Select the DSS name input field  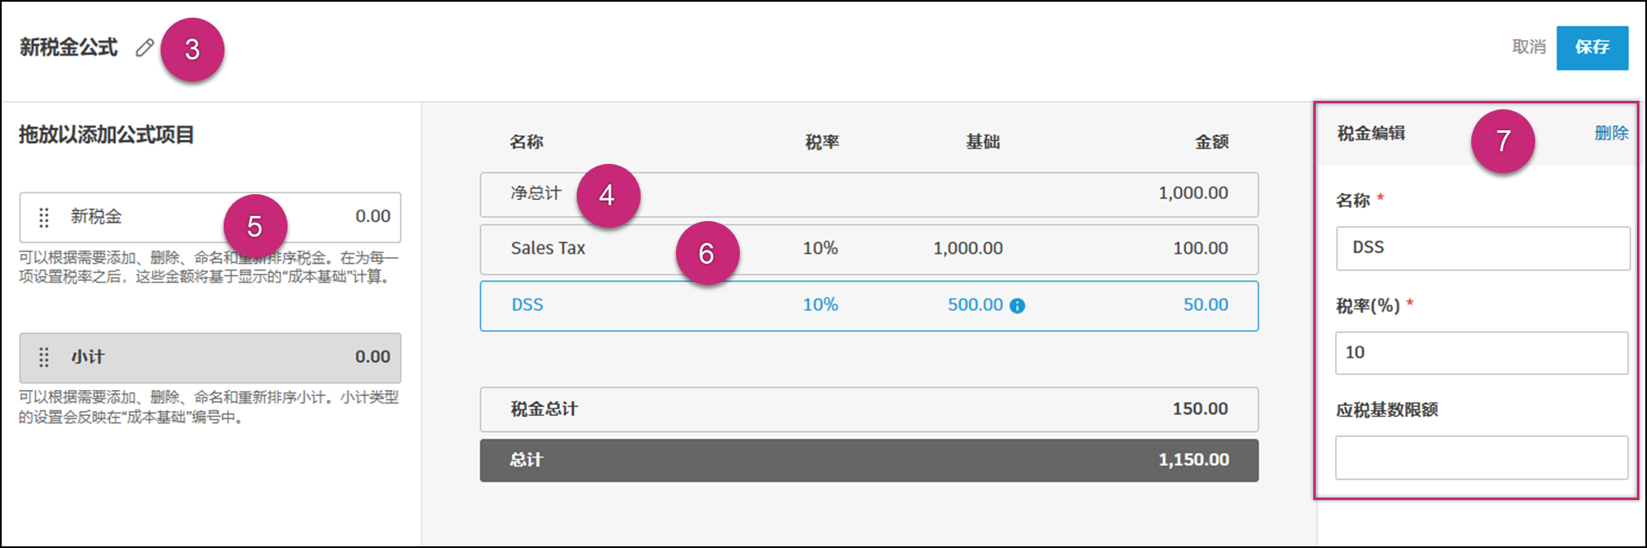pos(1481,248)
